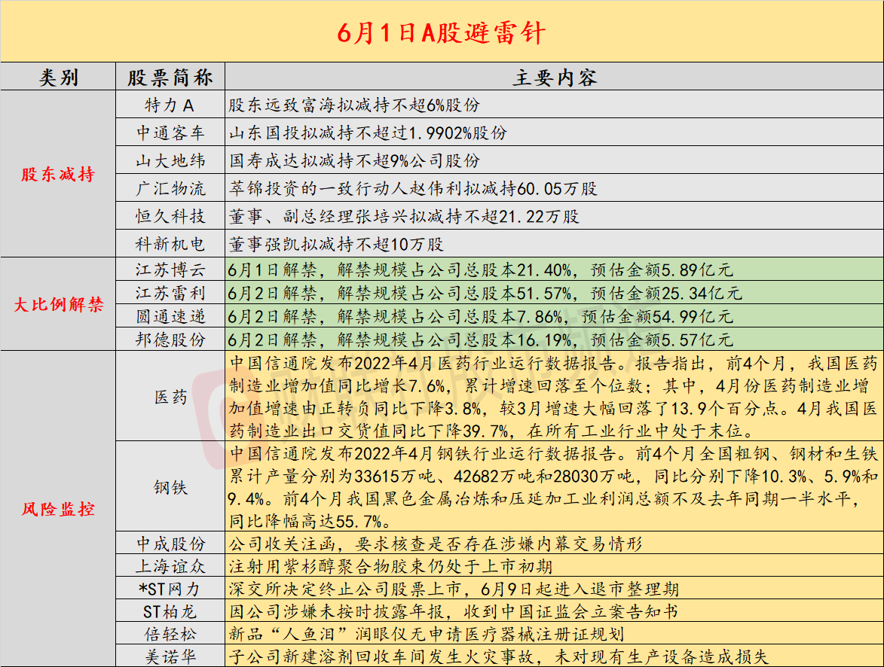Click text 山东国投拟减持不超过1.9902%股份
This screenshot has height=667, width=884.
pyautogui.click(x=368, y=133)
